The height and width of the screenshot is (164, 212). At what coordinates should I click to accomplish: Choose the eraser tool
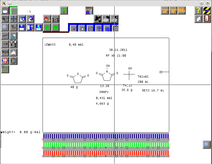click(x=13, y=36)
